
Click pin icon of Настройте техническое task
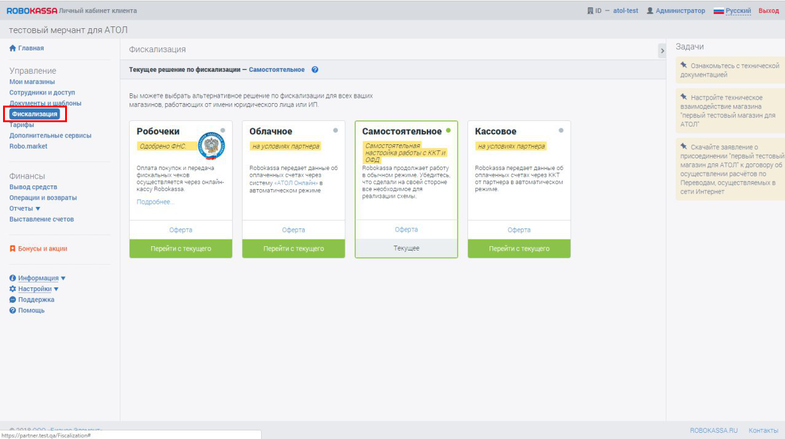pos(684,96)
